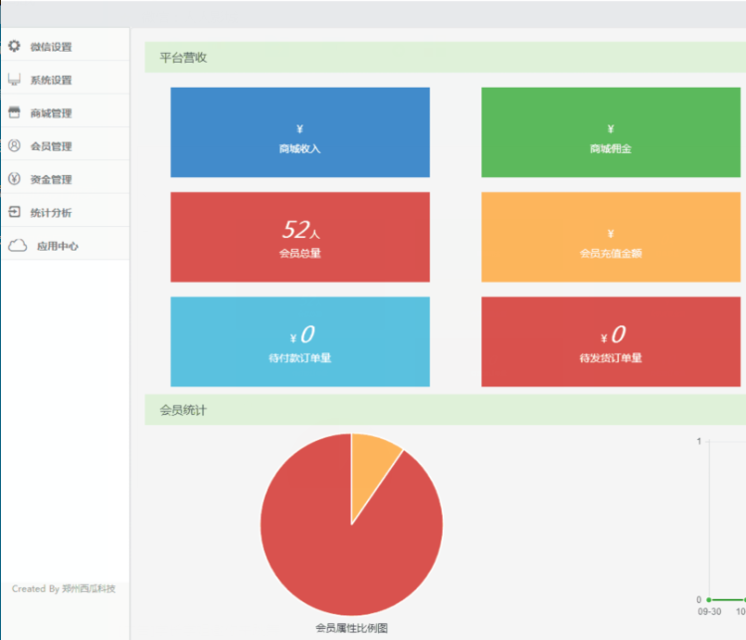Open the 商城管理 menu item
746x640 pixels.
[66, 112]
